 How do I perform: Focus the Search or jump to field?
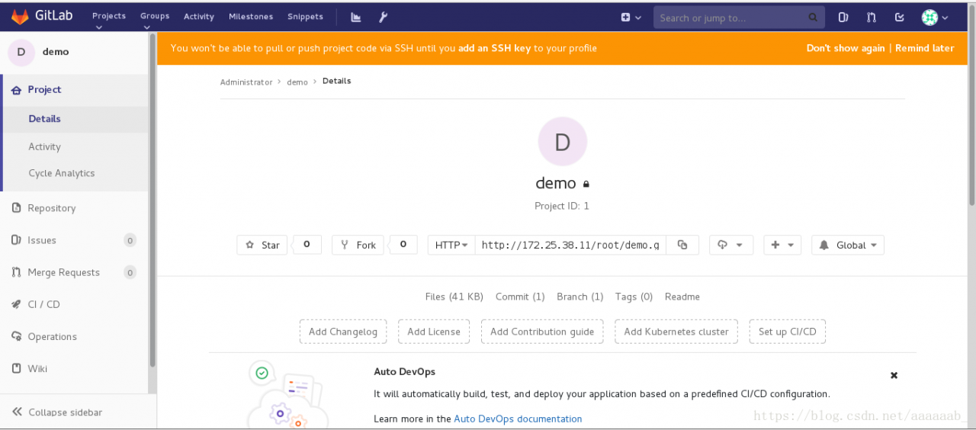click(x=739, y=18)
